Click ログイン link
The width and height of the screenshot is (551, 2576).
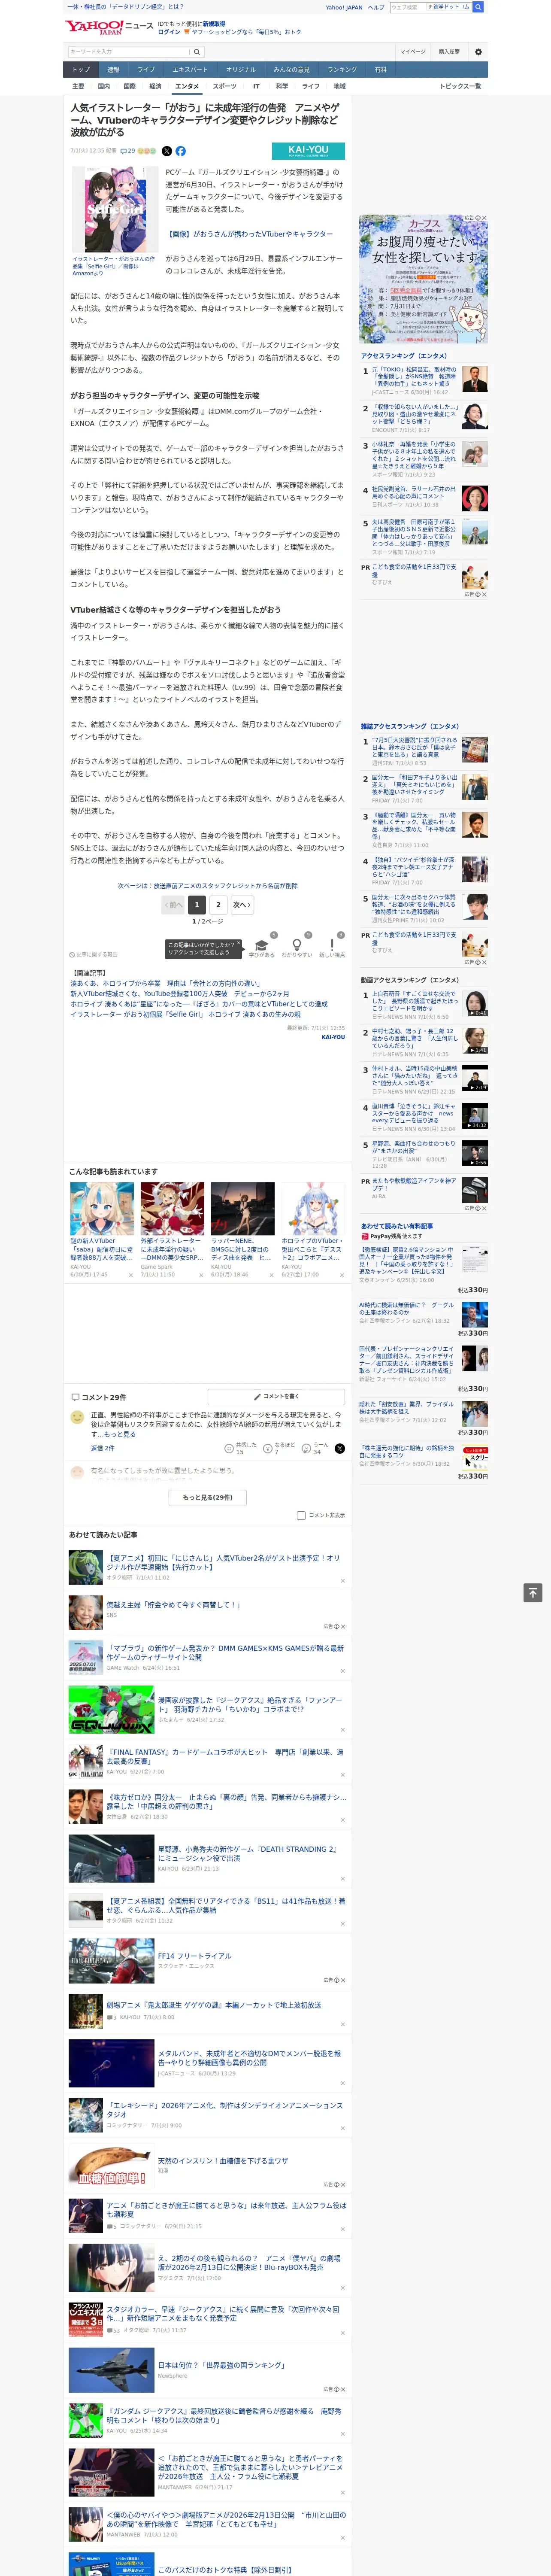click(169, 32)
